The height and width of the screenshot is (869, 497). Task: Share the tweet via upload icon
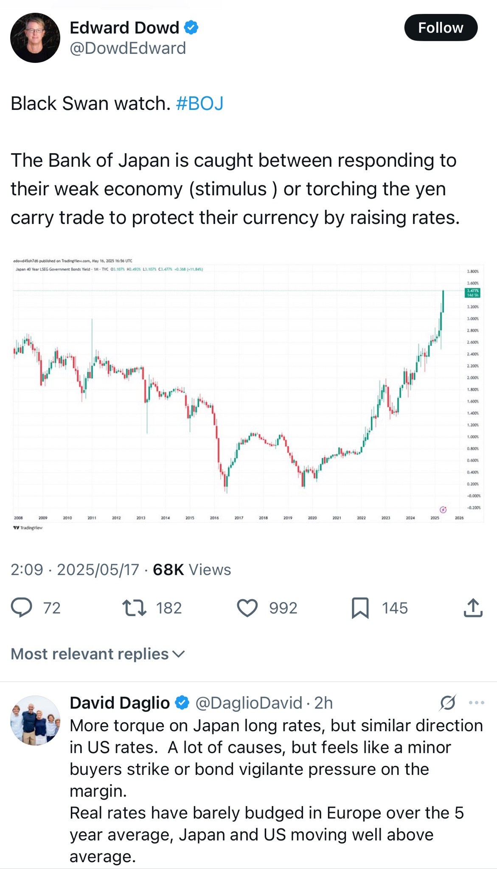(x=473, y=607)
